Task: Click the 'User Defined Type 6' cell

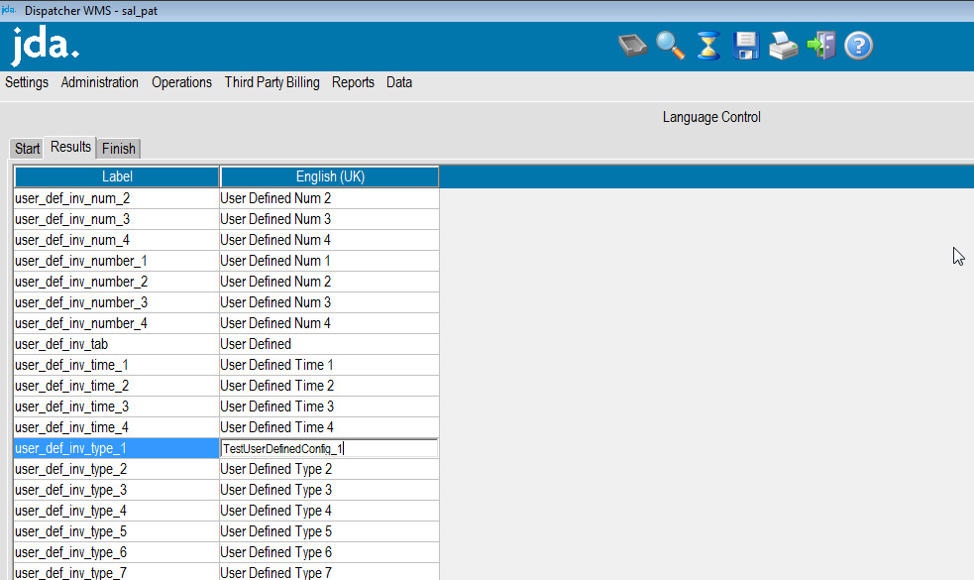Action: [x=329, y=552]
